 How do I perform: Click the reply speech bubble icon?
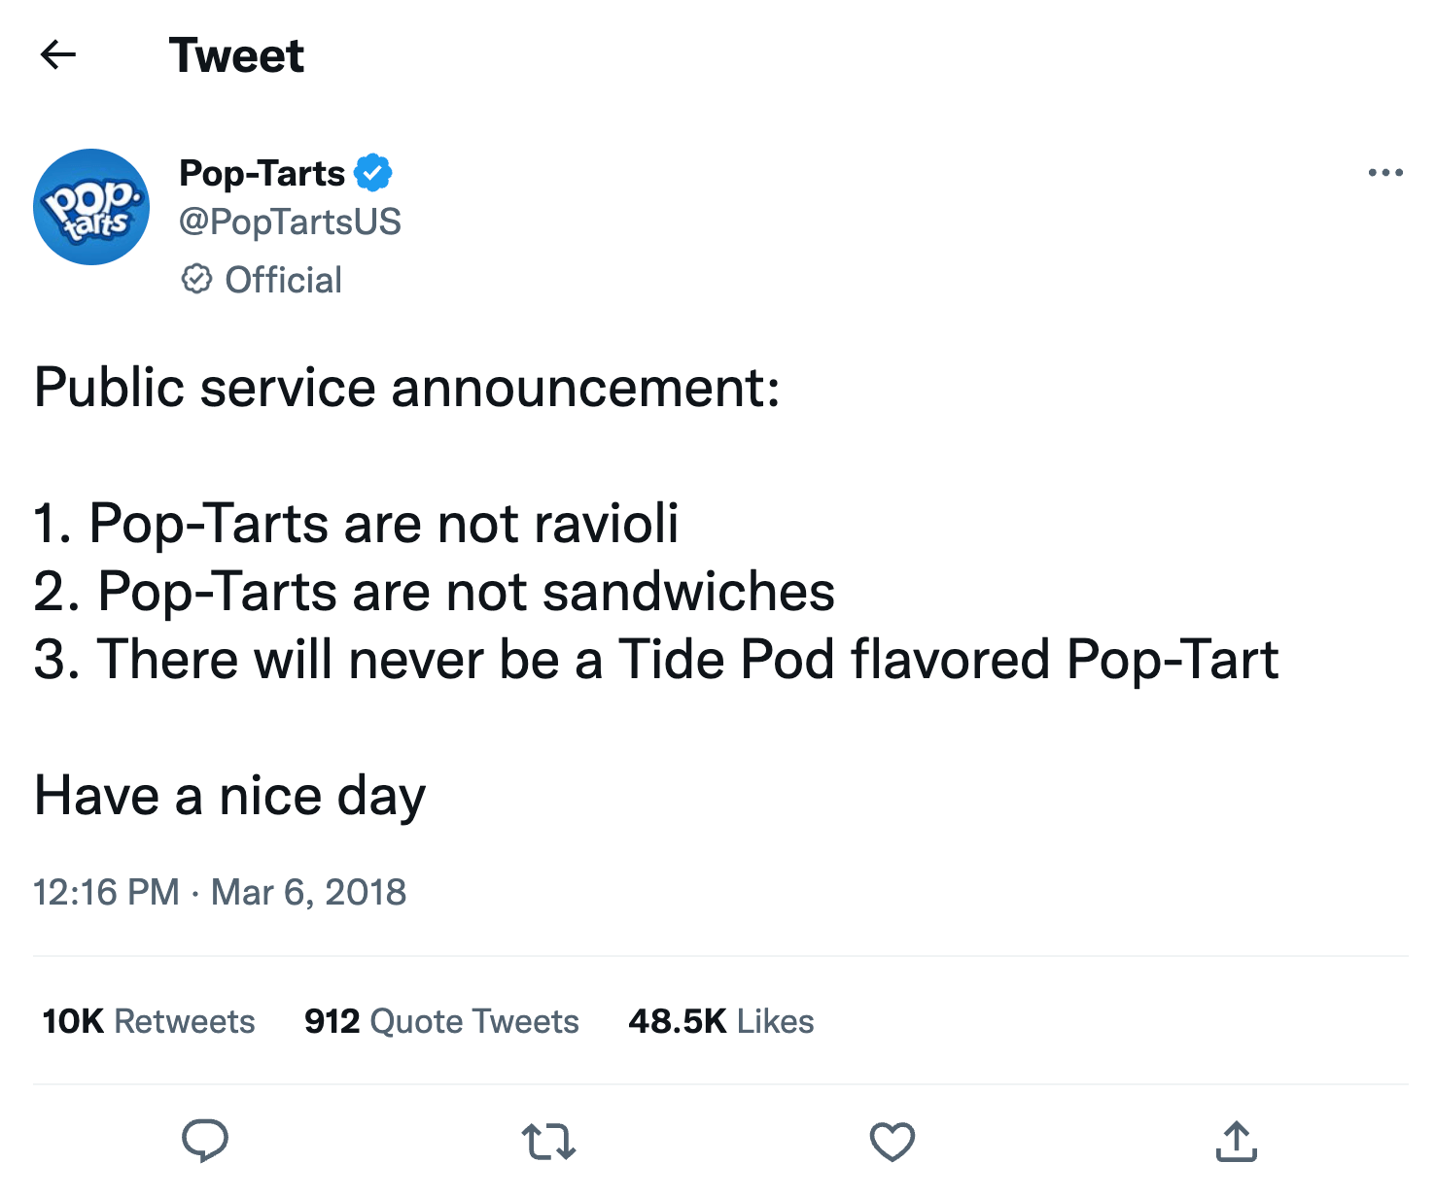pos(205,1141)
